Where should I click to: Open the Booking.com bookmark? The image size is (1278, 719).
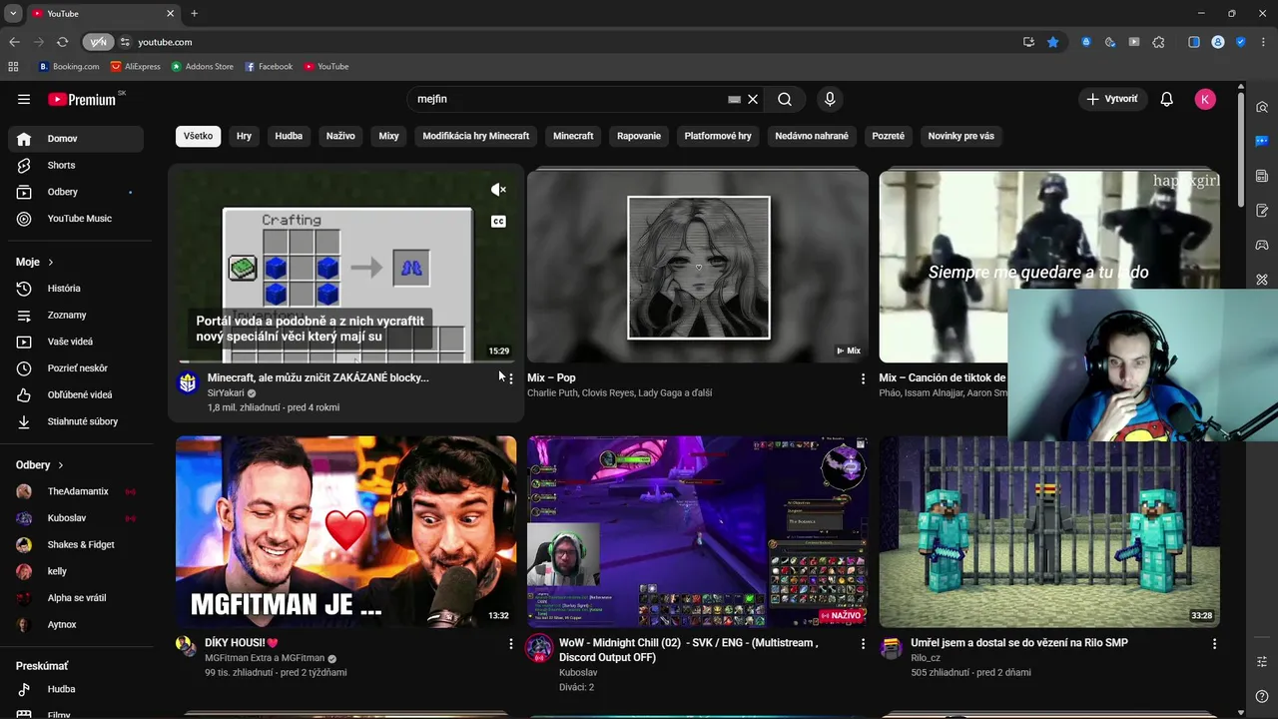[69, 67]
